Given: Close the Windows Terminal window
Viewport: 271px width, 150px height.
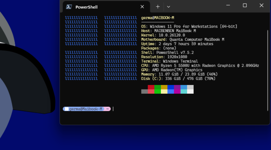Looking at the screenshot, I should tap(262, 5).
